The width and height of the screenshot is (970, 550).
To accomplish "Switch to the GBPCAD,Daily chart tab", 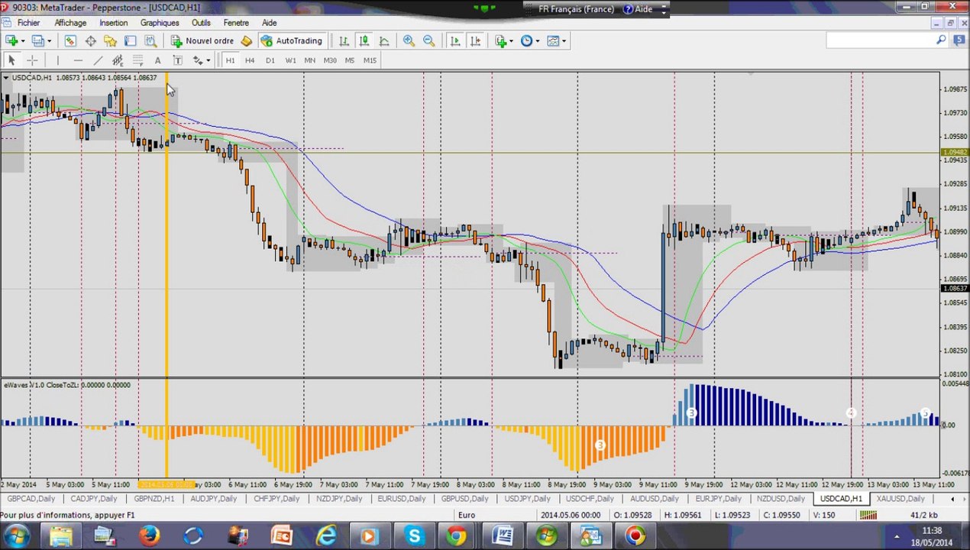I will coord(30,499).
